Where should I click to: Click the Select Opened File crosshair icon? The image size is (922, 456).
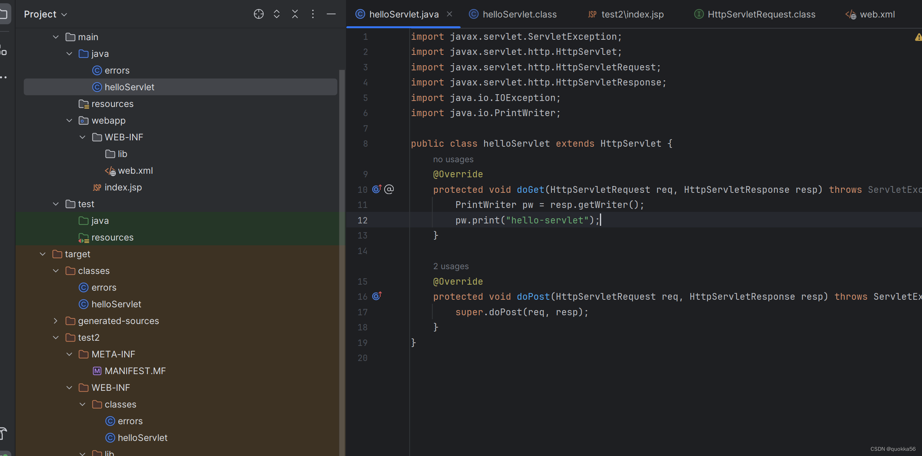pyautogui.click(x=258, y=14)
